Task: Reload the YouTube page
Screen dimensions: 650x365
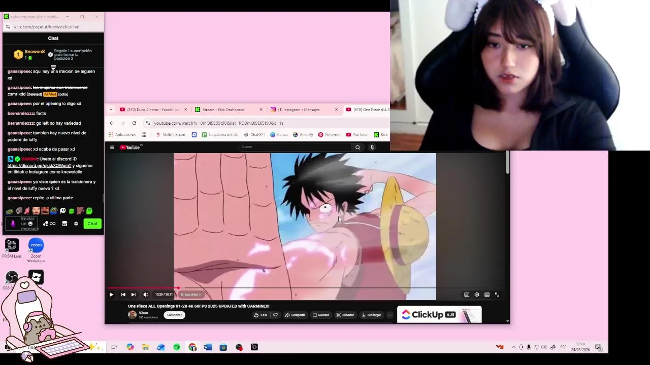Action: coord(134,123)
